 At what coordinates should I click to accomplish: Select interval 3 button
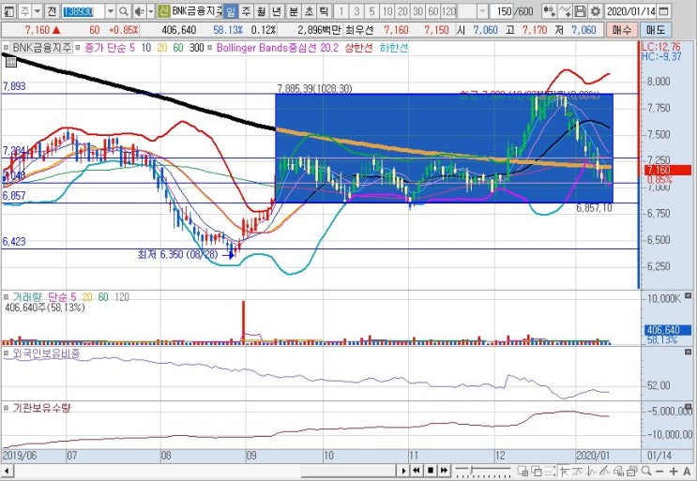357,11
